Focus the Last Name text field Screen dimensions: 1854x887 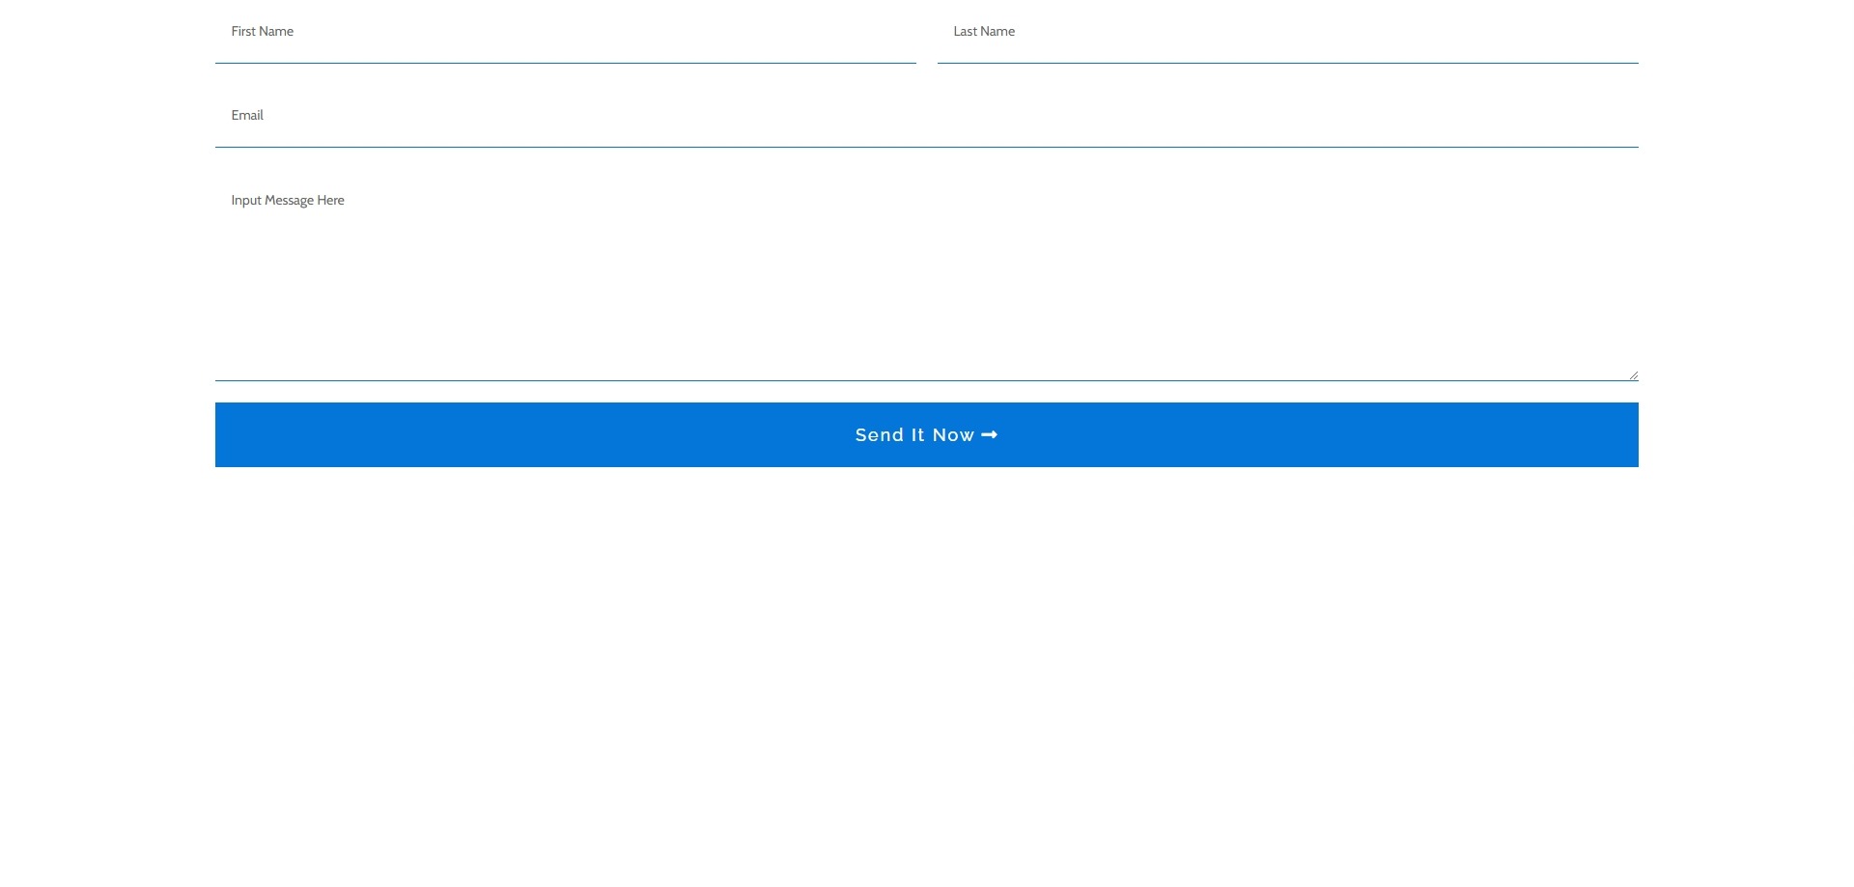click(x=1287, y=32)
